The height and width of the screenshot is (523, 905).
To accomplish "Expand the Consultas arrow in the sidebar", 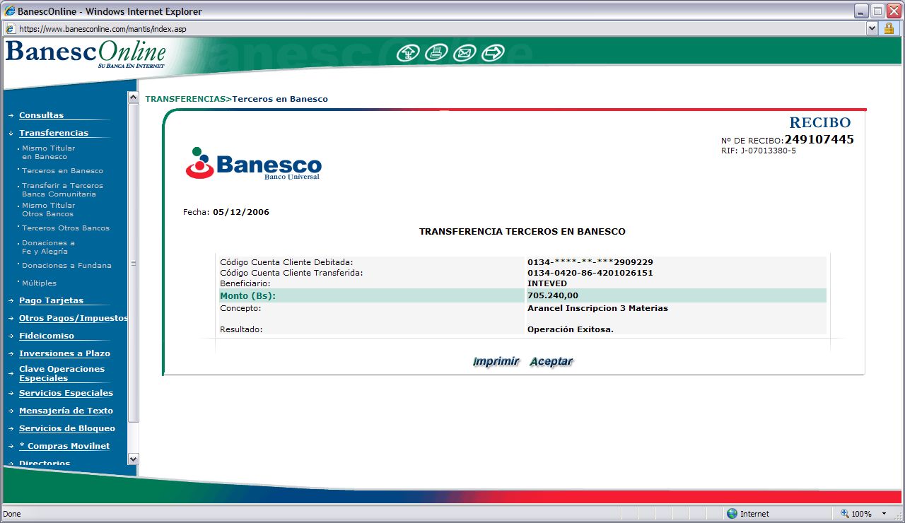I will click(x=11, y=115).
